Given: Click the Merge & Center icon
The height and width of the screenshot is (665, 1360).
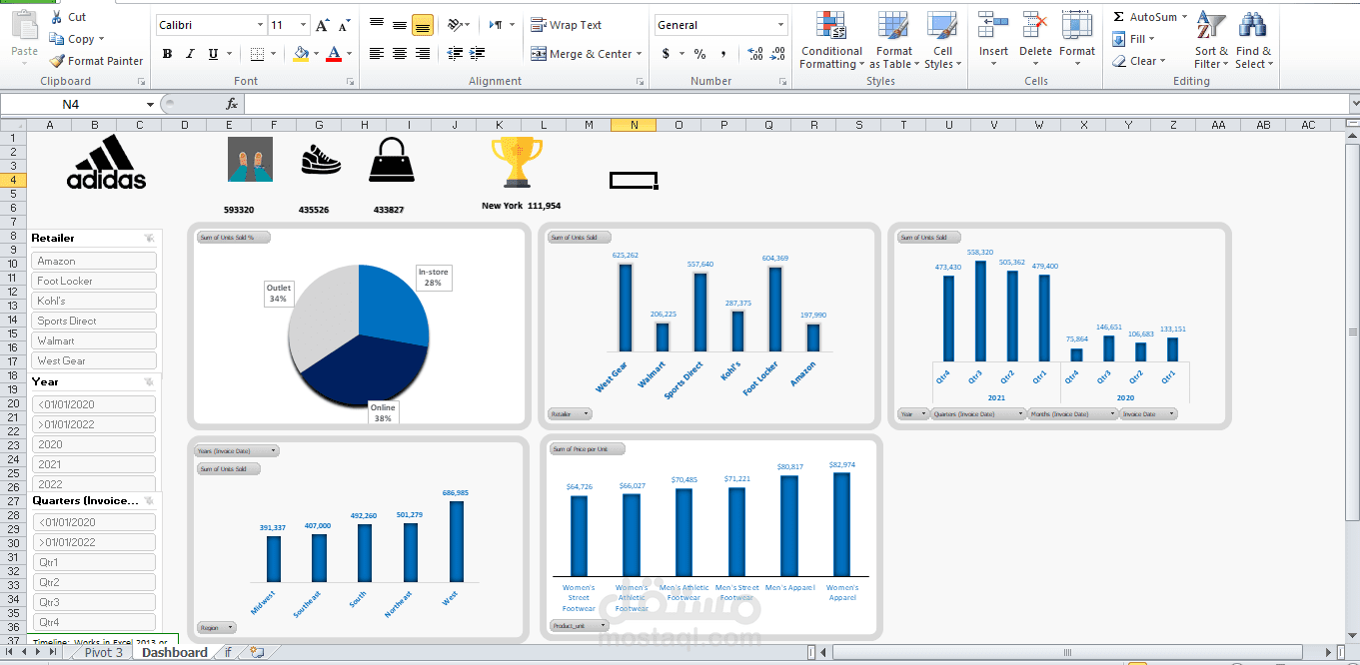Looking at the screenshot, I should (539, 54).
